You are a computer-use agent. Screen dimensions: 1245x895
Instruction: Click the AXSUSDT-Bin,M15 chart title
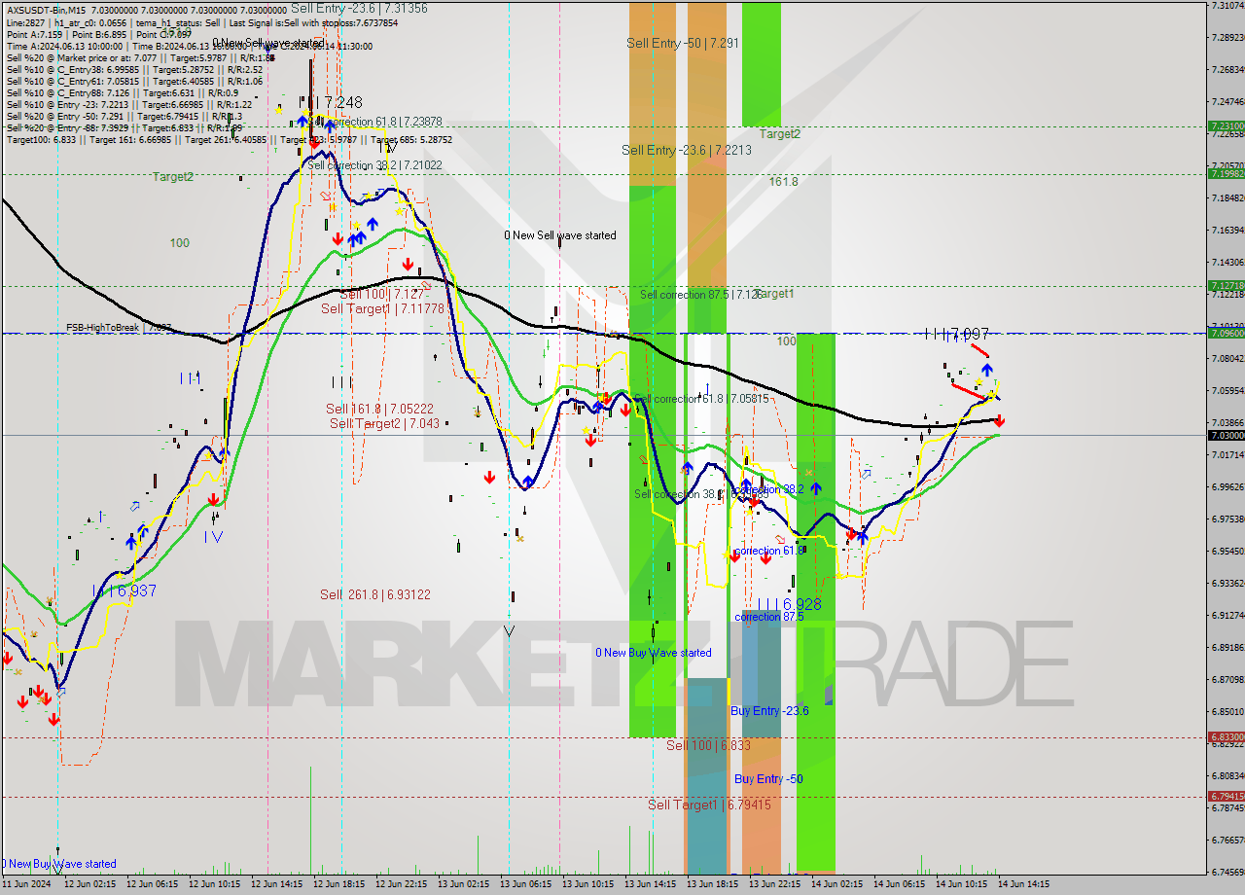pos(47,7)
